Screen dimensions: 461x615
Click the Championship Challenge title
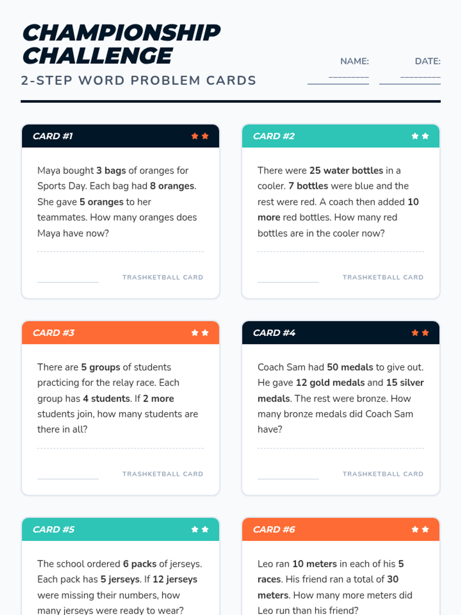[x=121, y=44]
